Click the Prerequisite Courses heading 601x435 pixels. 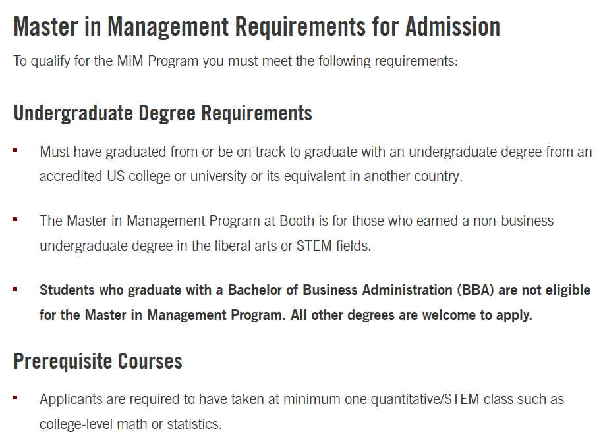coord(98,361)
